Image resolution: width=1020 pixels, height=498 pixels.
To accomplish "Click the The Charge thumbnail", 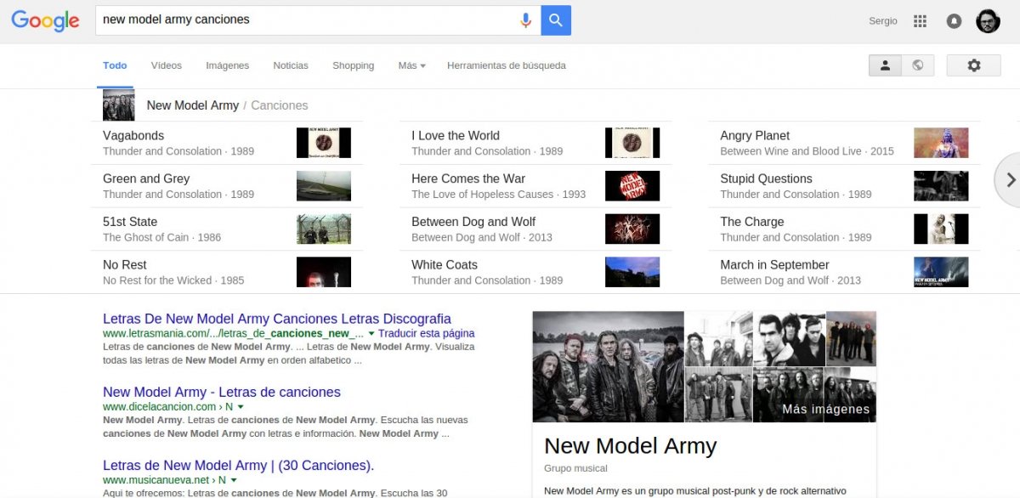I will click(x=941, y=229).
